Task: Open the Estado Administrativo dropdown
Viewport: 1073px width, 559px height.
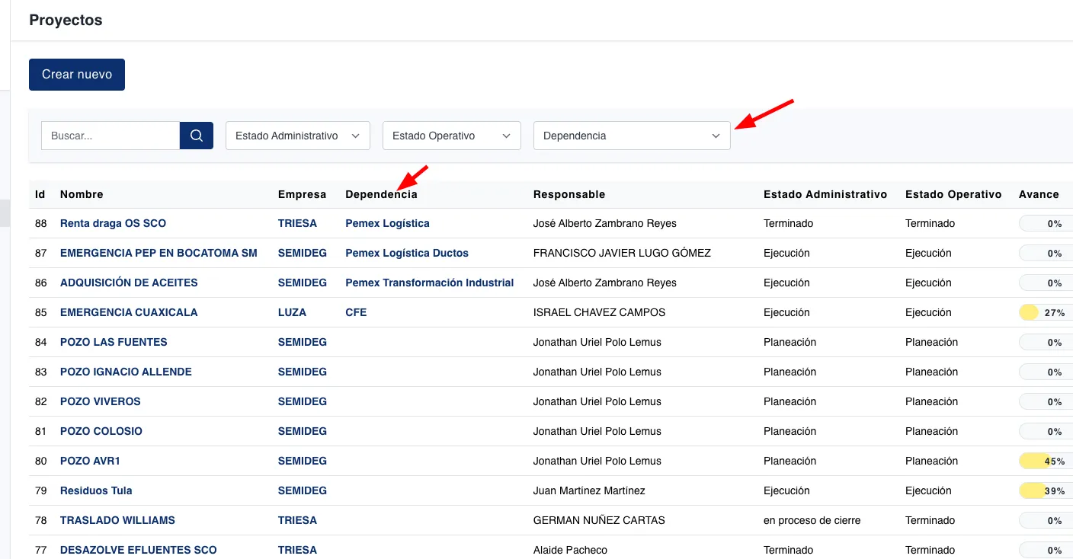Action: [297, 136]
